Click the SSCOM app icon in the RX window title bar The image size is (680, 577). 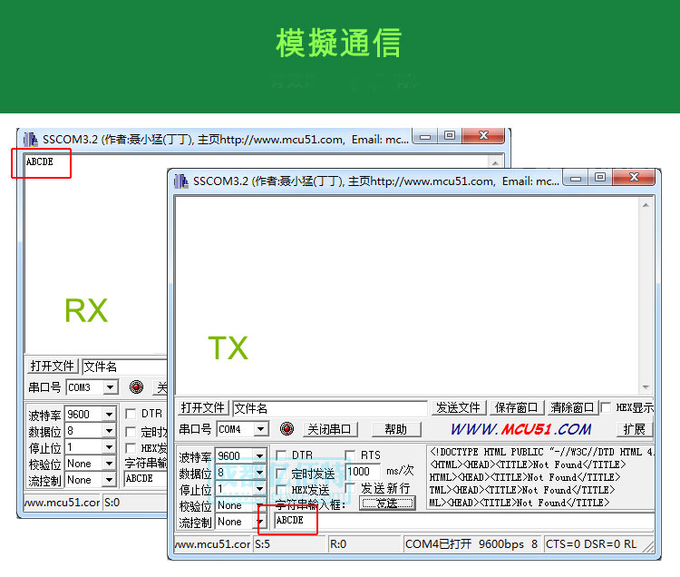tap(30, 140)
